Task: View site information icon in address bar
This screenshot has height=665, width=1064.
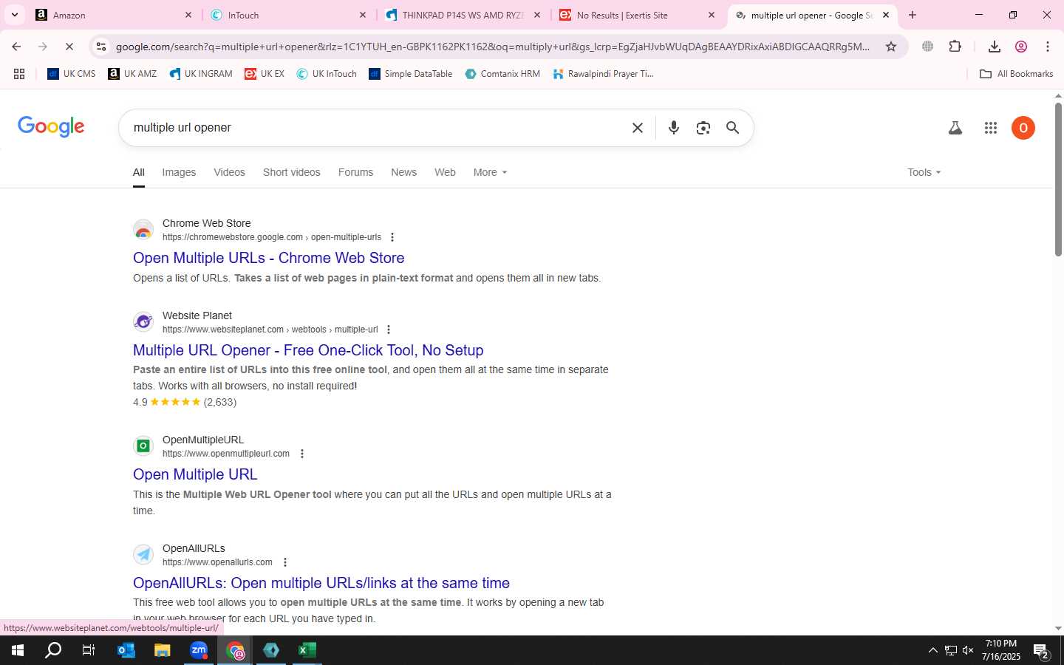Action: tap(101, 47)
